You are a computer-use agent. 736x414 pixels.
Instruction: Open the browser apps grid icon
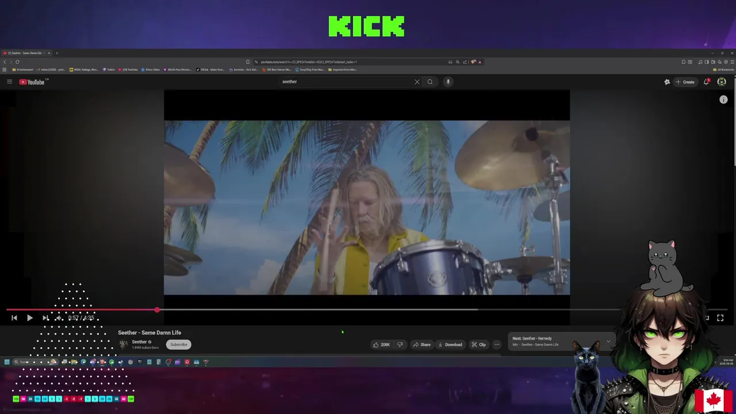tap(4, 70)
